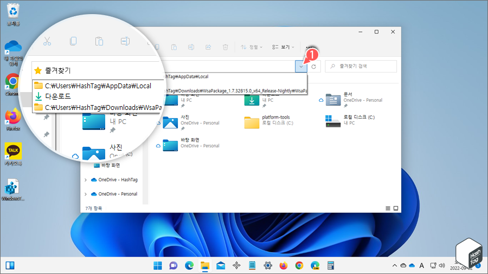Select OneDrive - HashTag in the sidebar
488x274 pixels.
coord(114,180)
